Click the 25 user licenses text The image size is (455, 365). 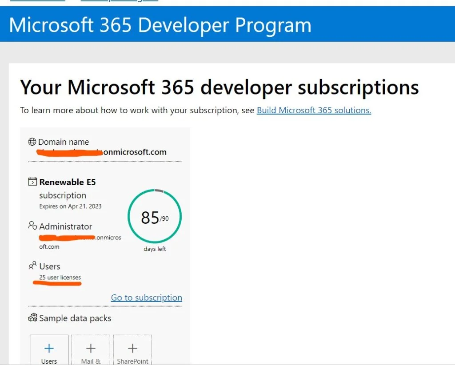click(60, 278)
